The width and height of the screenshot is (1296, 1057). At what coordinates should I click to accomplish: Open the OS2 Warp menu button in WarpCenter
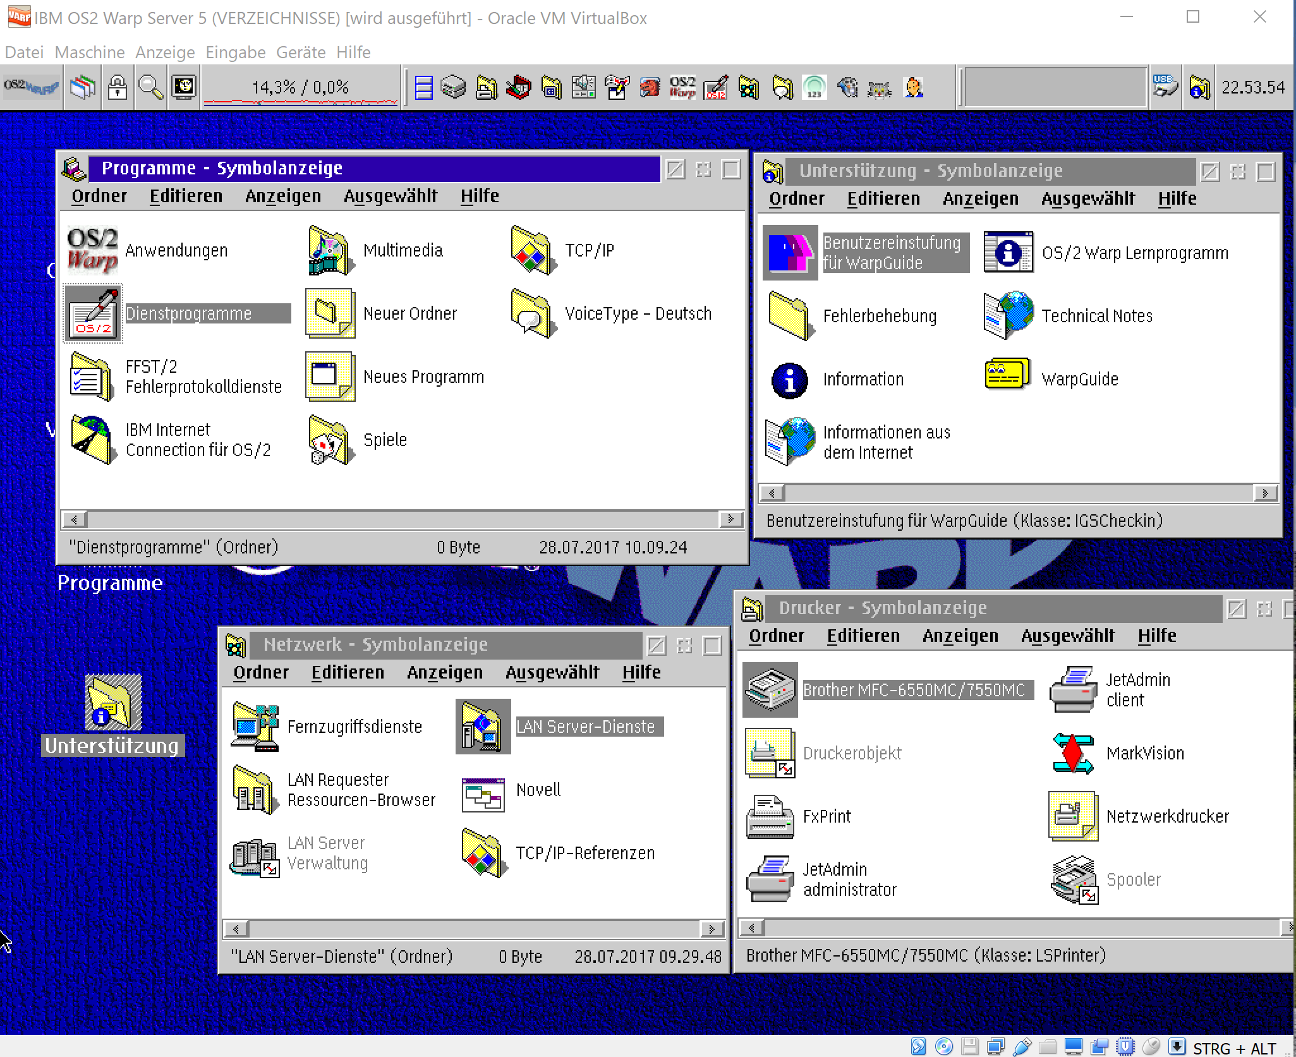(x=32, y=87)
